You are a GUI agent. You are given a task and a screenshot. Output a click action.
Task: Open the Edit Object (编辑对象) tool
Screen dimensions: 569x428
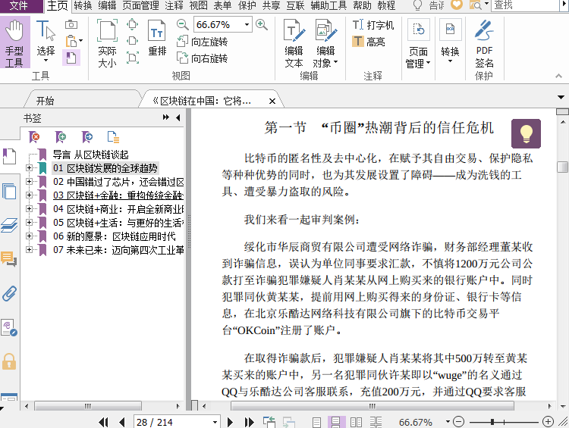tap(325, 43)
